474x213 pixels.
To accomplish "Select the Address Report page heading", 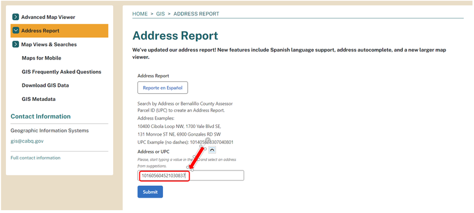I will (175, 36).
